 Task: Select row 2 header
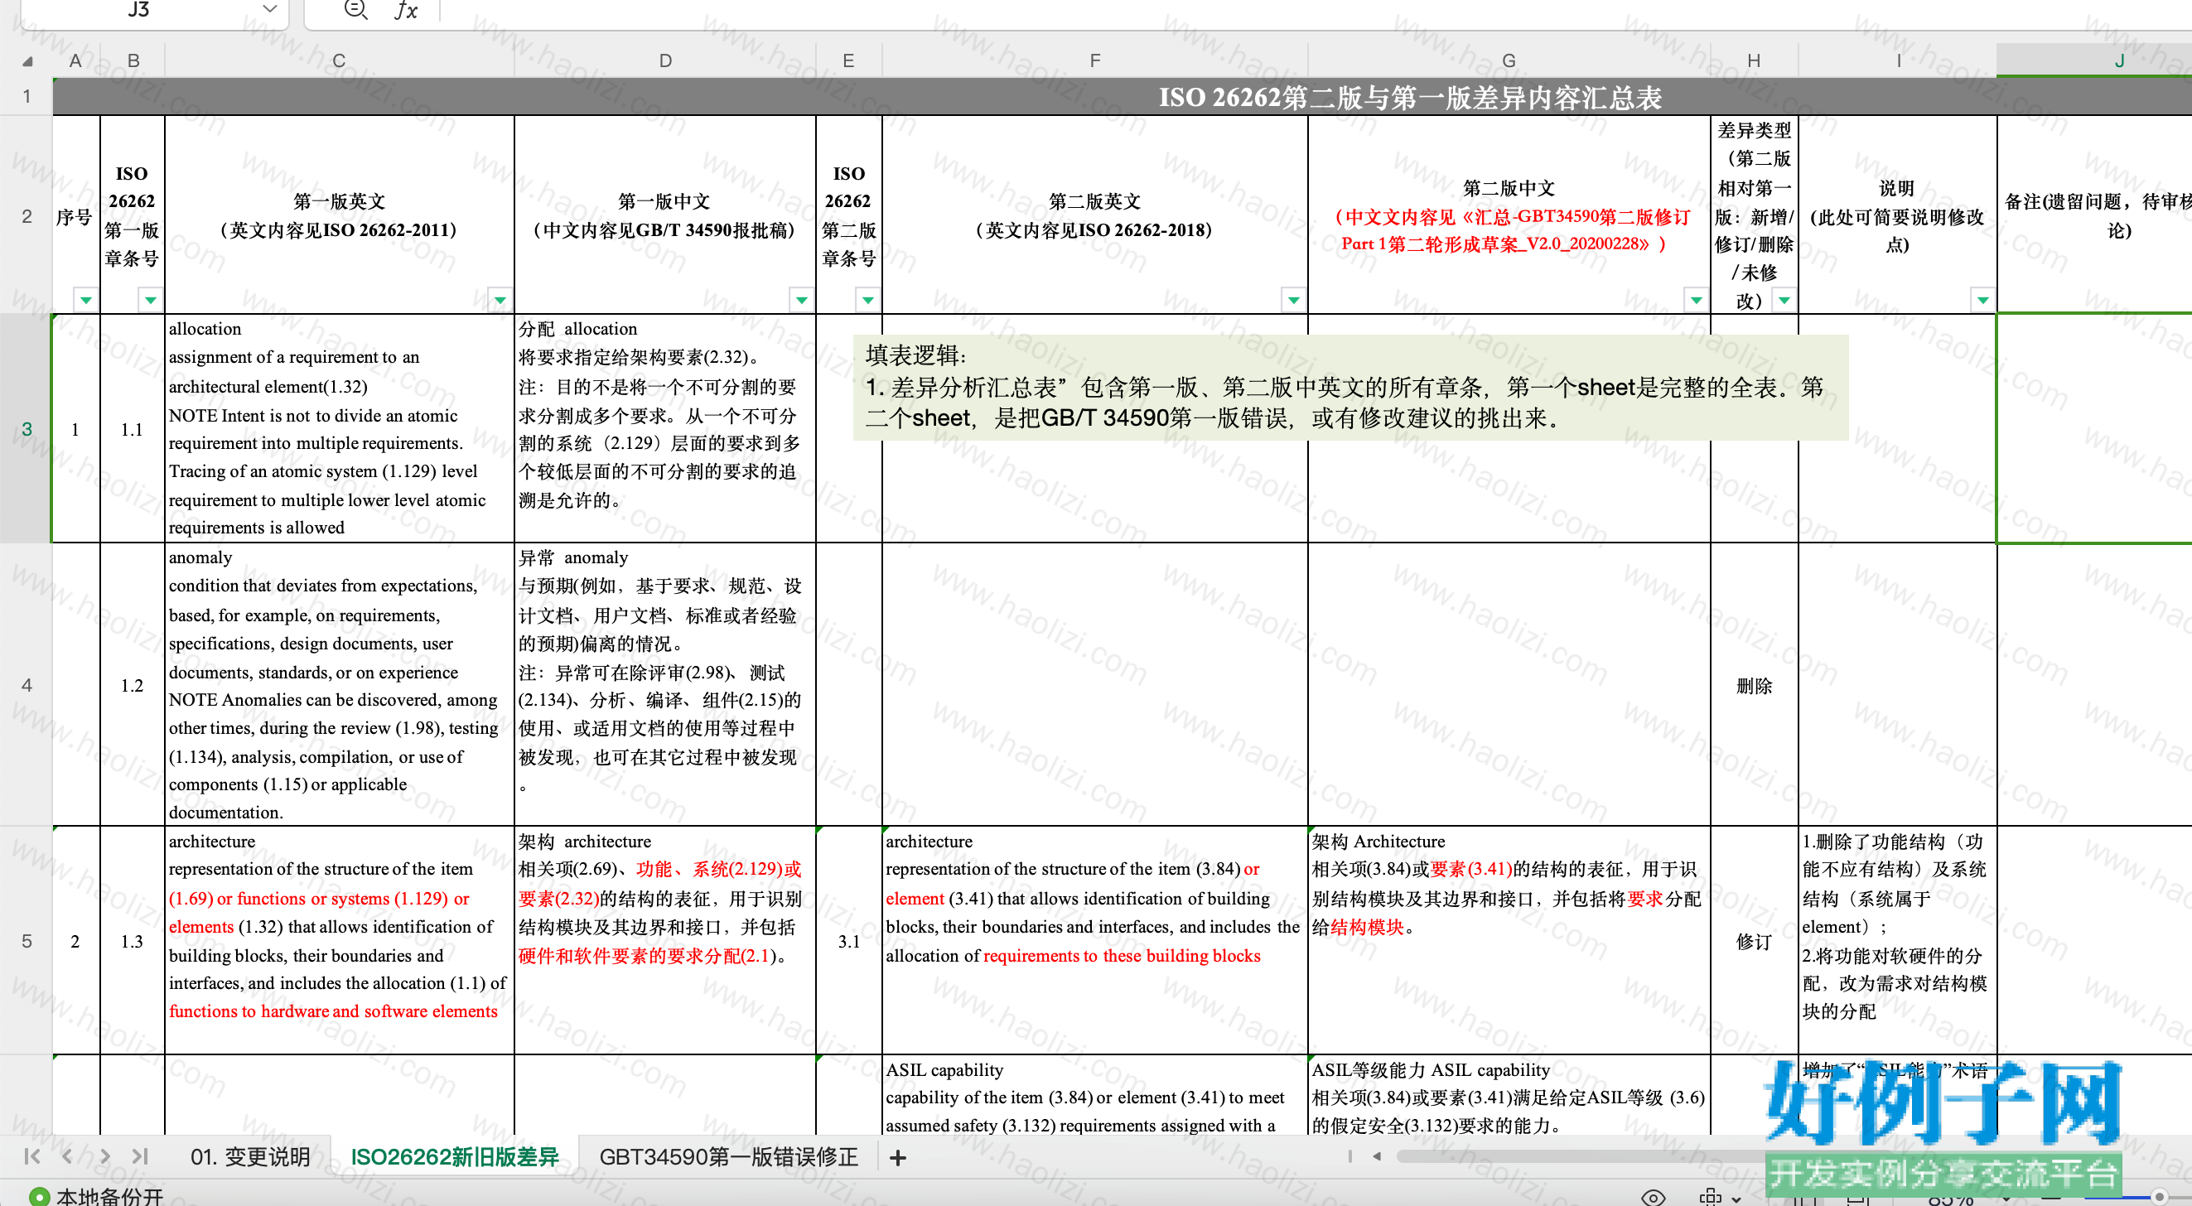(27, 215)
